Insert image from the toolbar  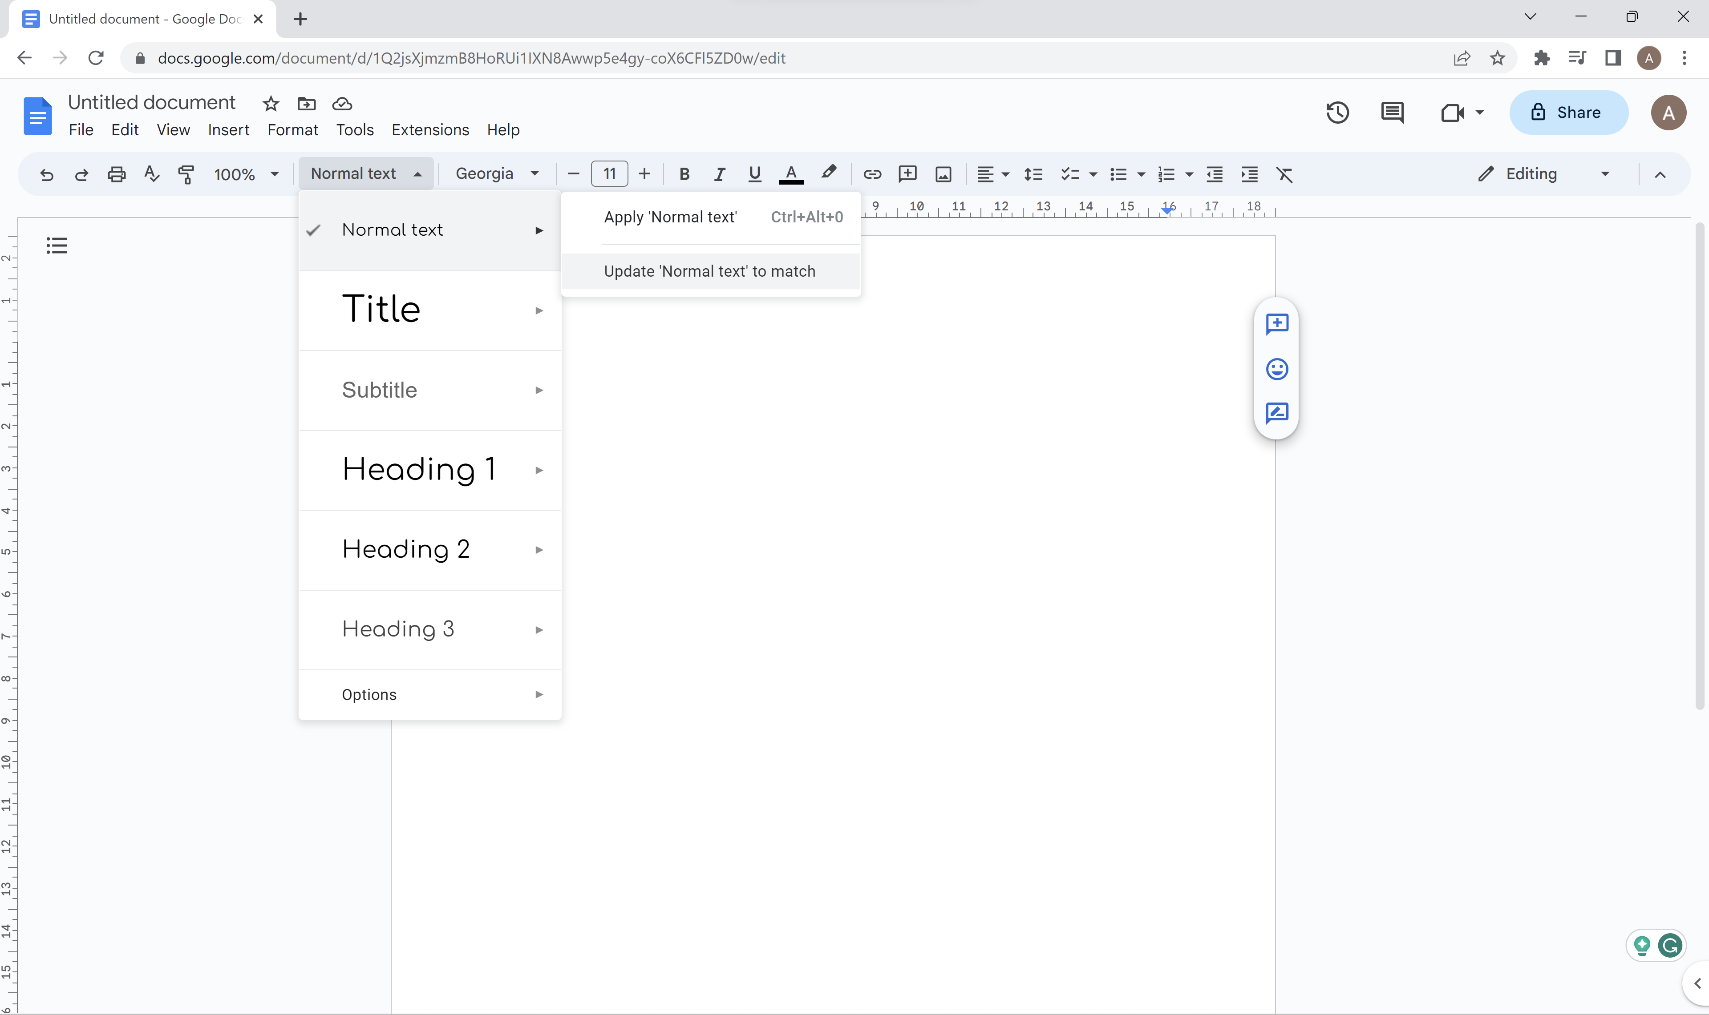[x=944, y=174]
